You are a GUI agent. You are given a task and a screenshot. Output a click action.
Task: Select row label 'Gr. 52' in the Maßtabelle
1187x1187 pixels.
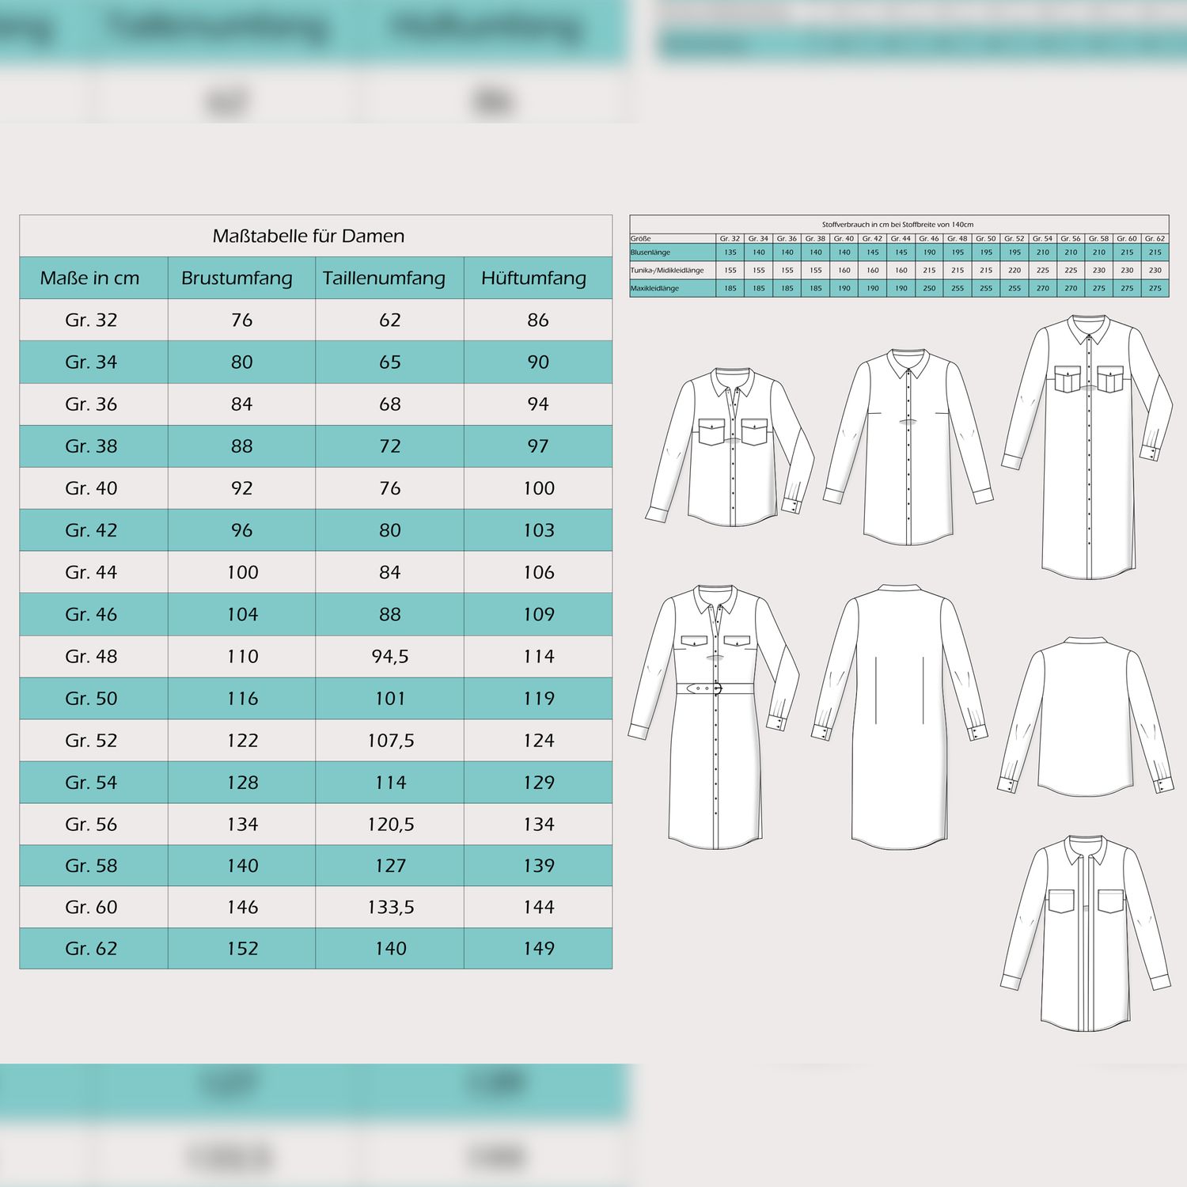[x=91, y=740]
